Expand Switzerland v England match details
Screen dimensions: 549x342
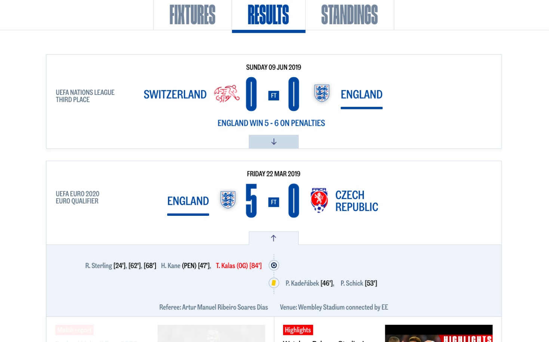[x=274, y=142]
